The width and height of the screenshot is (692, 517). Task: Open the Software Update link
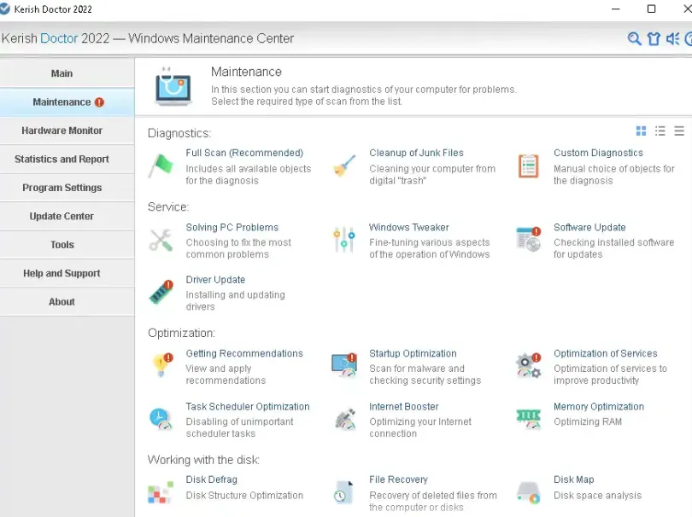click(x=589, y=228)
